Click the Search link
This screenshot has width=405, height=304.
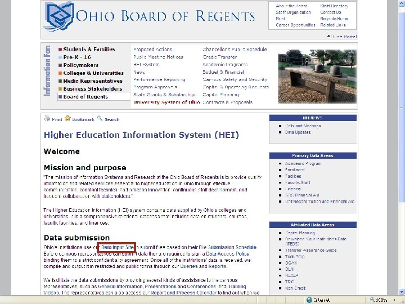click(x=112, y=119)
